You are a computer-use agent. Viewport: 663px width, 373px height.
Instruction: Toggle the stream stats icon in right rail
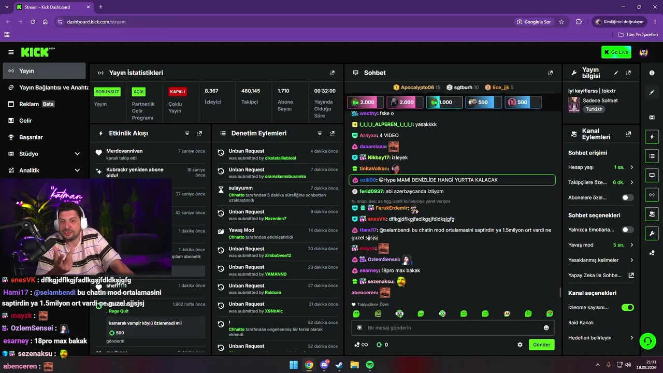652,194
